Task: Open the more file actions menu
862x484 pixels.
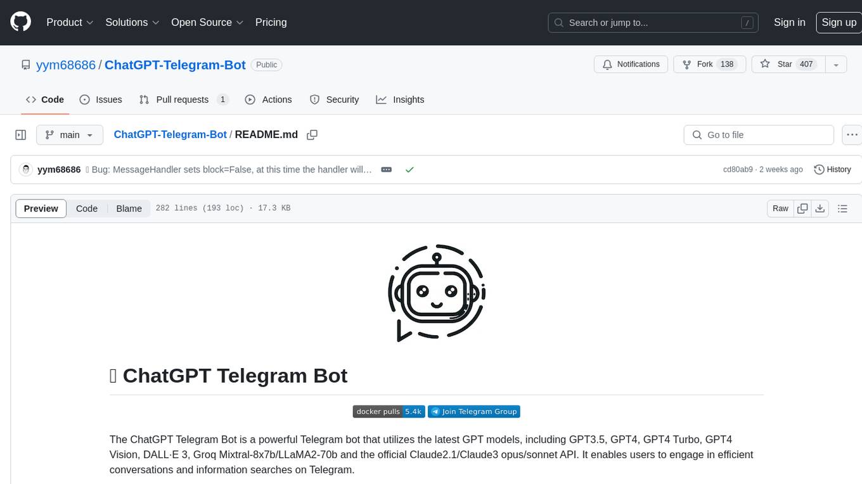Action: [852, 135]
